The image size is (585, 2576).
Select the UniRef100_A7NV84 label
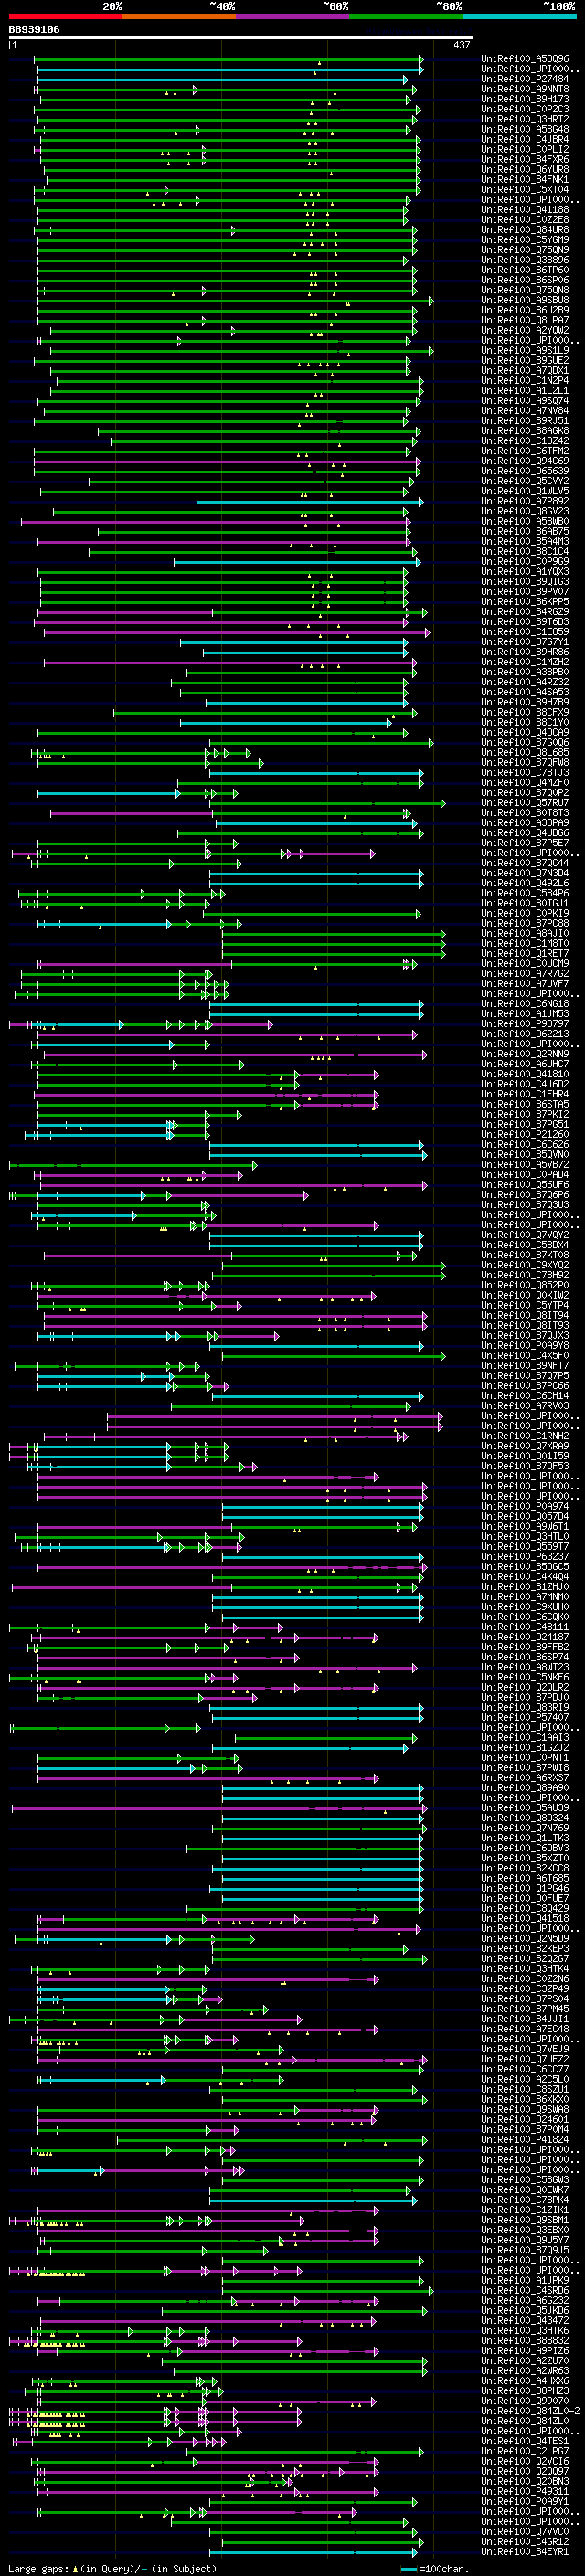(525, 411)
